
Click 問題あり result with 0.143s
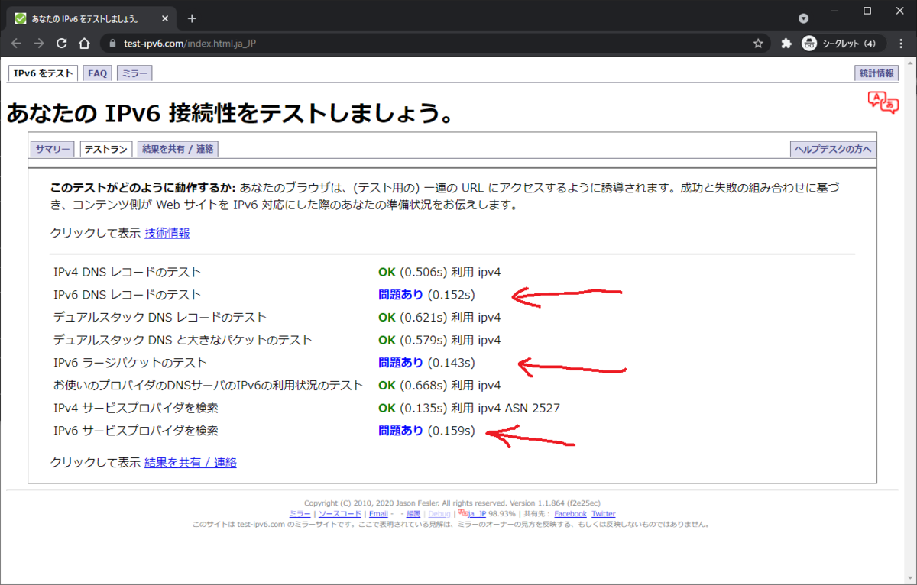click(426, 363)
